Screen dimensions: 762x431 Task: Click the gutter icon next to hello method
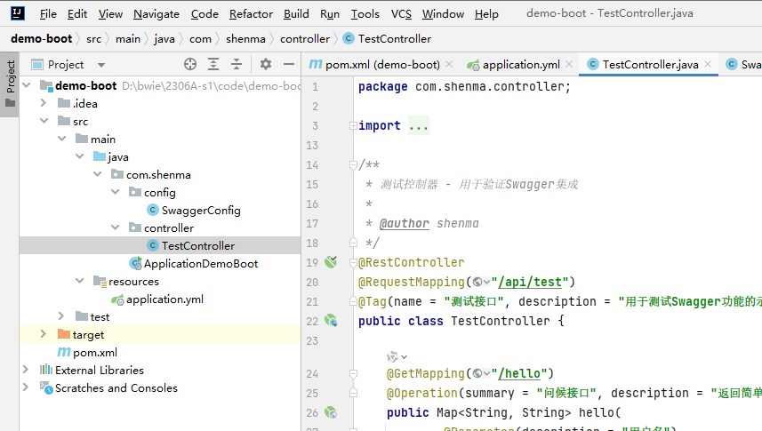(331, 412)
